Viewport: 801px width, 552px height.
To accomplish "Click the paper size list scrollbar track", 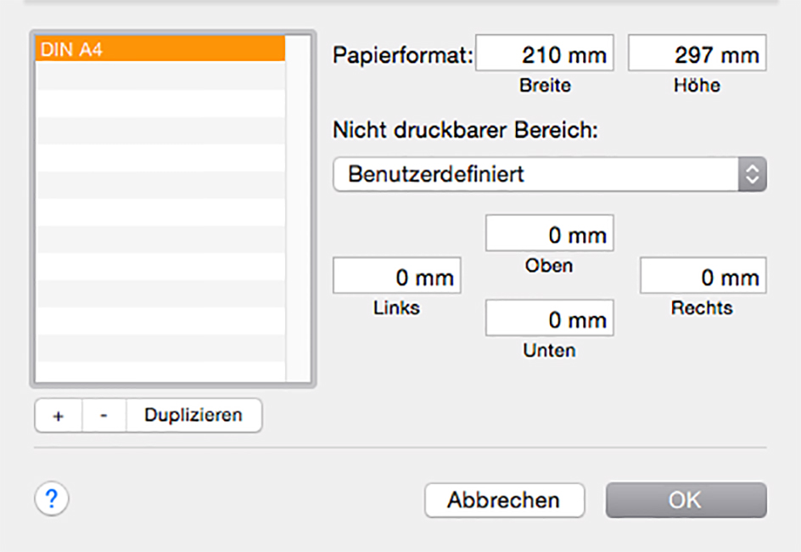I will point(299,212).
